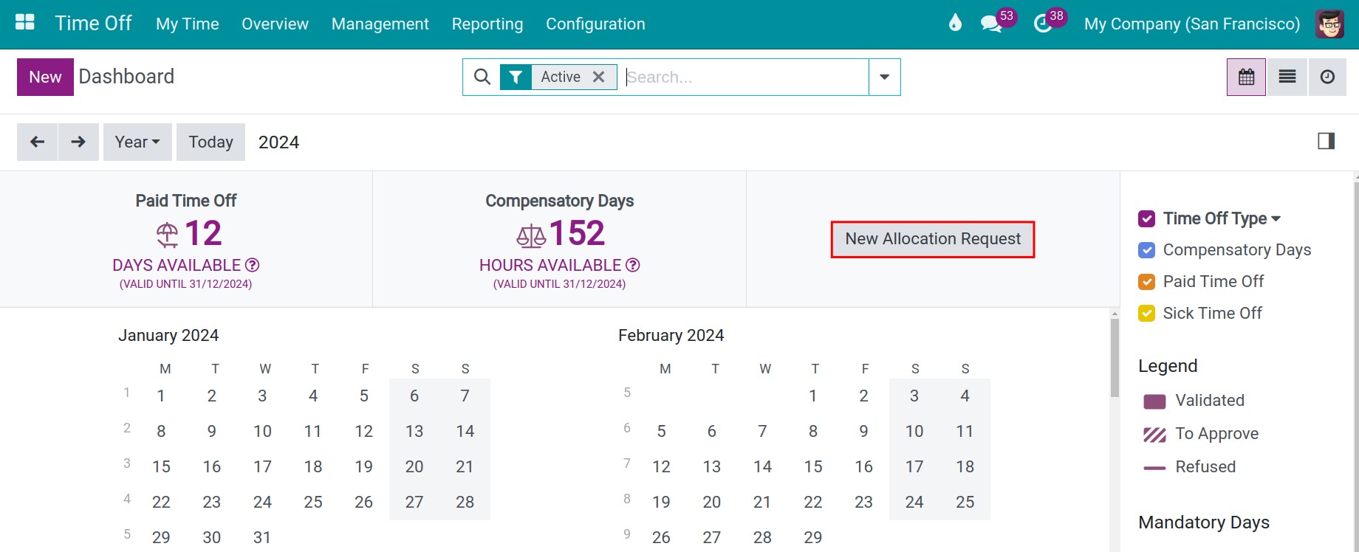Uncheck Paid Time Off checkbox
The height and width of the screenshot is (552, 1359).
click(x=1146, y=282)
